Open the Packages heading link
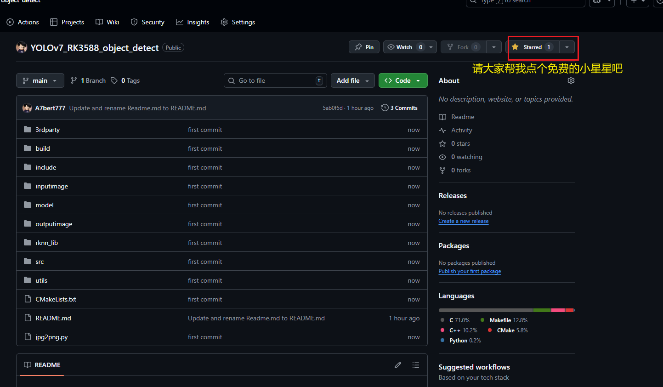Screen dimensions: 663x387 [x=454, y=245]
